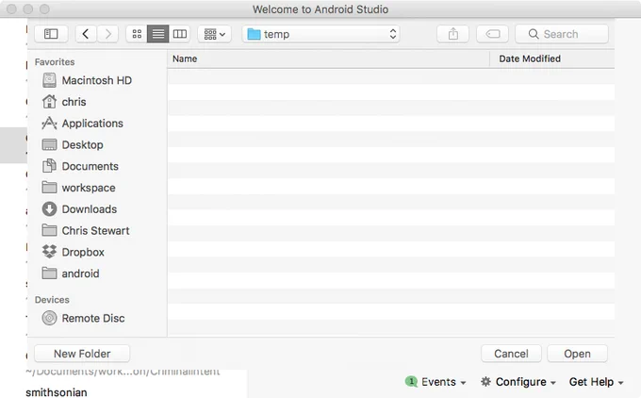Click the android folder icon
The height and width of the screenshot is (398, 641).
point(49,274)
